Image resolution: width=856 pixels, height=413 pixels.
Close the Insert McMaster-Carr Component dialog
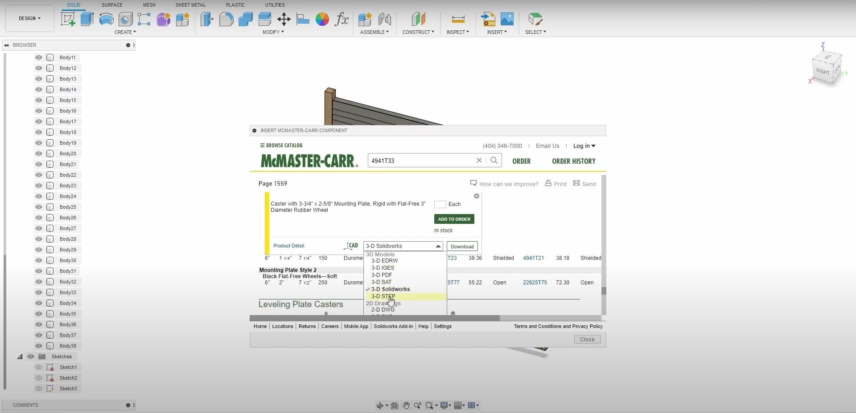point(587,340)
